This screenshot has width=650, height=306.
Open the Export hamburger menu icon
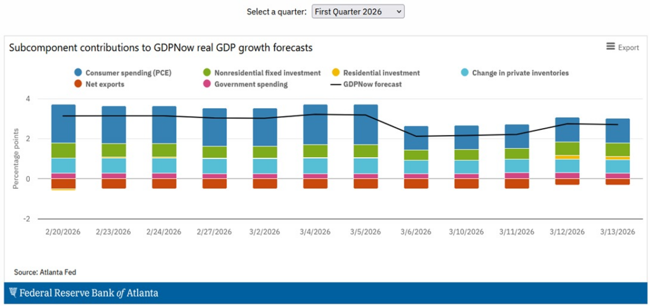pos(611,47)
